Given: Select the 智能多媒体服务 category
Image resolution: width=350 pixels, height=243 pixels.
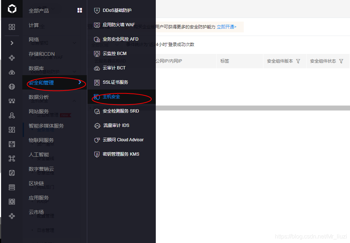Looking at the screenshot, I should tap(46, 126).
